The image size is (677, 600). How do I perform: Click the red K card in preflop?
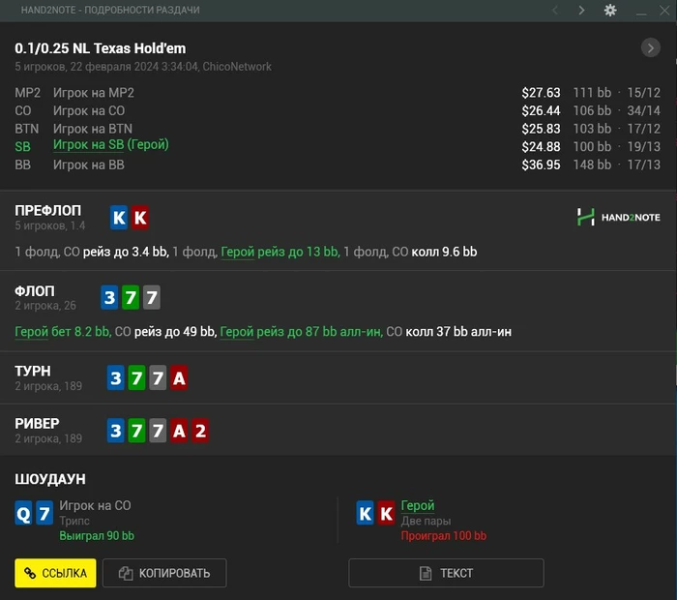[140, 218]
